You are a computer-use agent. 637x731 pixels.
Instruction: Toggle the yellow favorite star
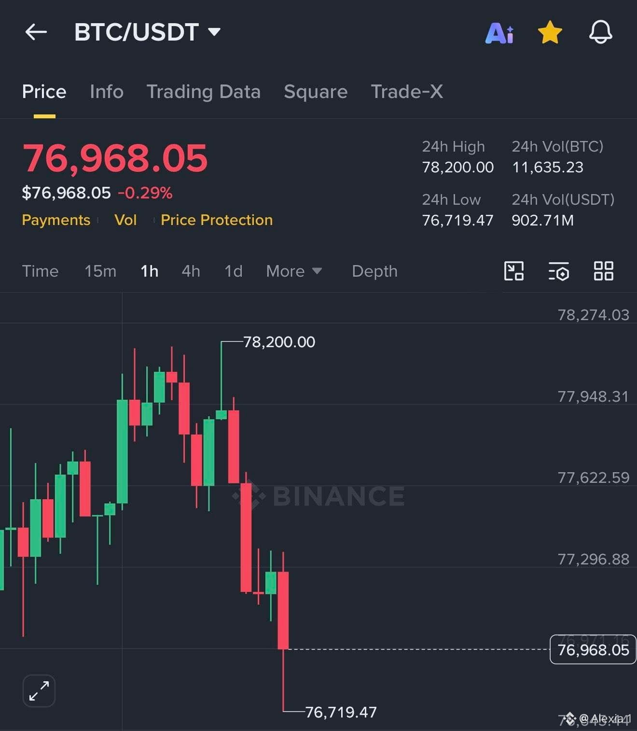(x=550, y=32)
